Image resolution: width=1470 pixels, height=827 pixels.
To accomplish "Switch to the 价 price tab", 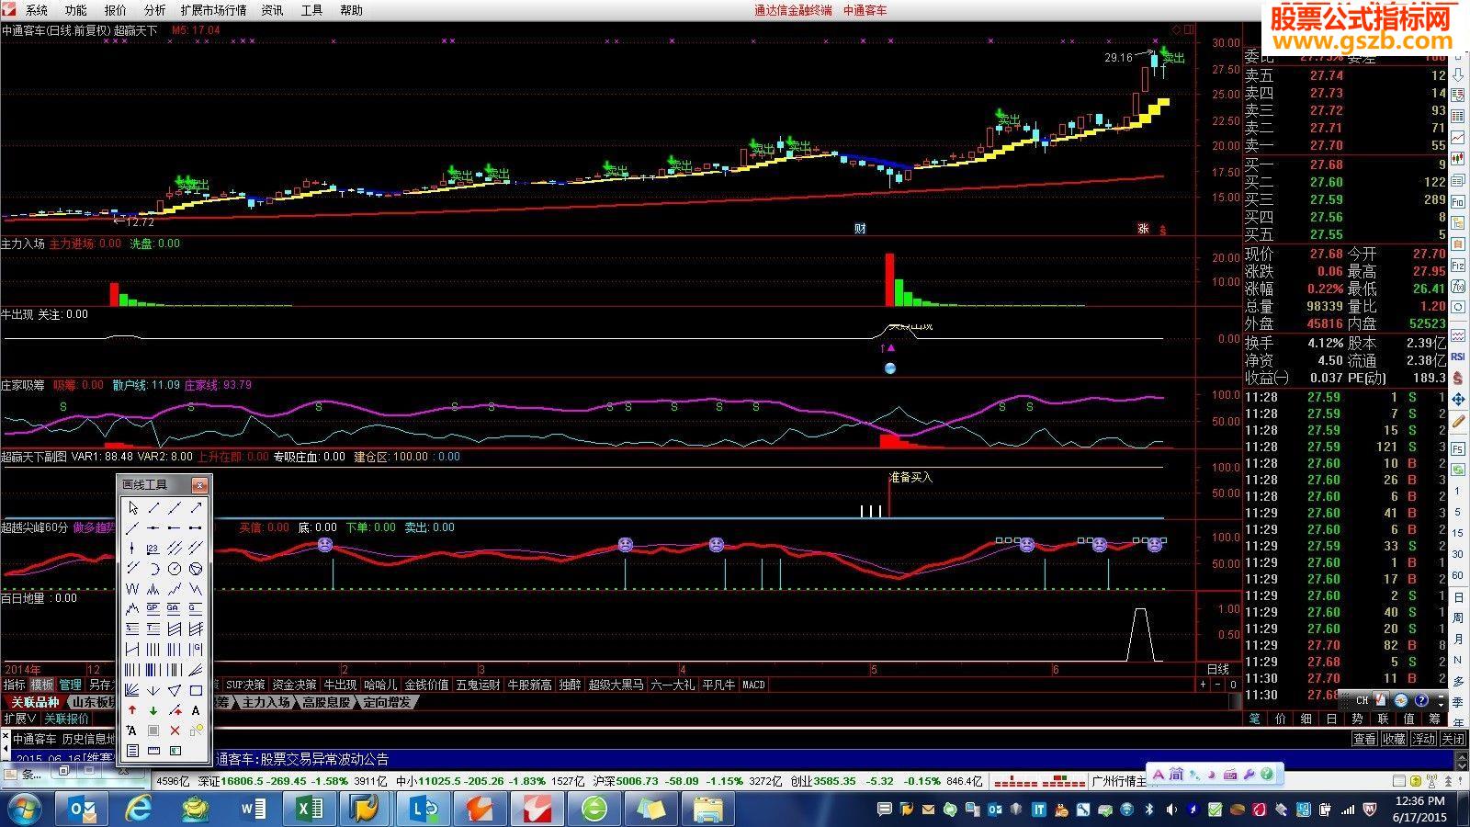I will tap(1281, 719).
